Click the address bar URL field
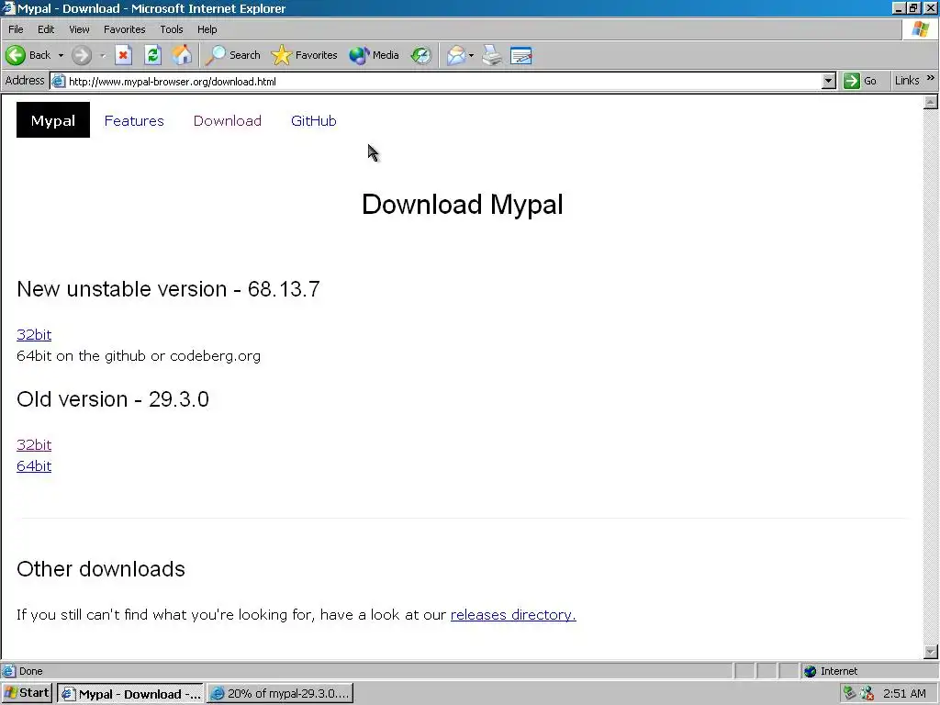The height and width of the screenshot is (705, 940). [443, 82]
